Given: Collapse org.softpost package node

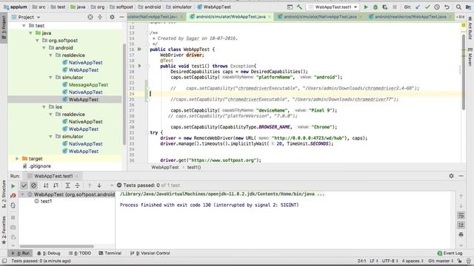Looking at the screenshot, I should click(37, 41).
